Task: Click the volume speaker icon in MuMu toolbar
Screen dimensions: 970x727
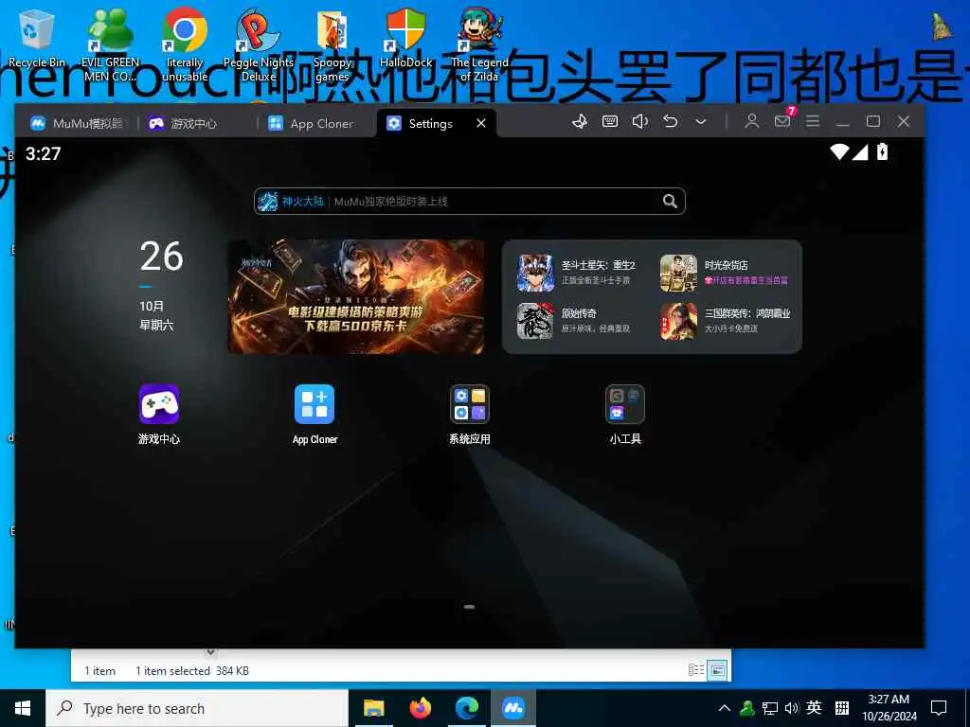Action: 640,121
